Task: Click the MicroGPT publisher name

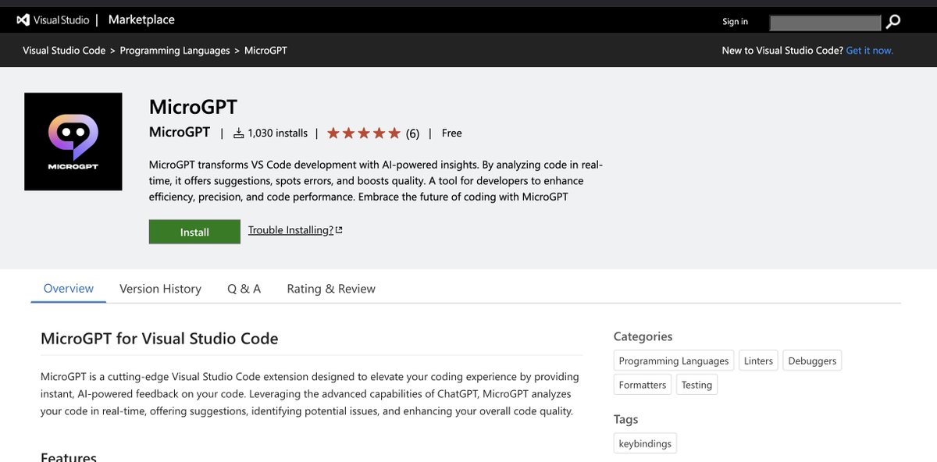Action: [180, 133]
